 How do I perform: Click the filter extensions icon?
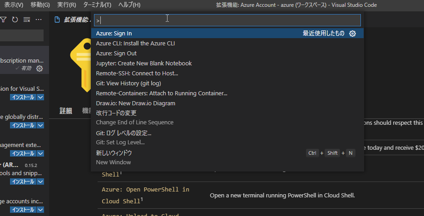click(x=3, y=20)
